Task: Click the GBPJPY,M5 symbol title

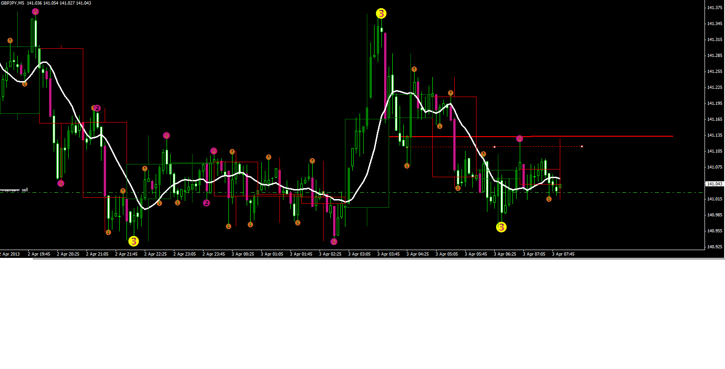Action: click(12, 3)
